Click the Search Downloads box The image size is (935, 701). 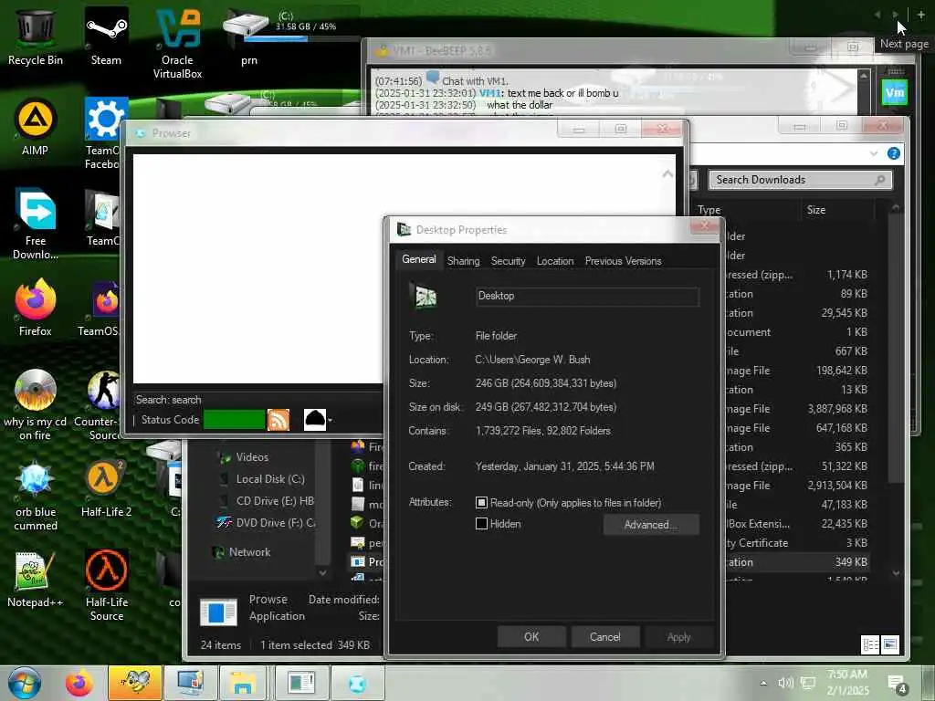(x=800, y=180)
